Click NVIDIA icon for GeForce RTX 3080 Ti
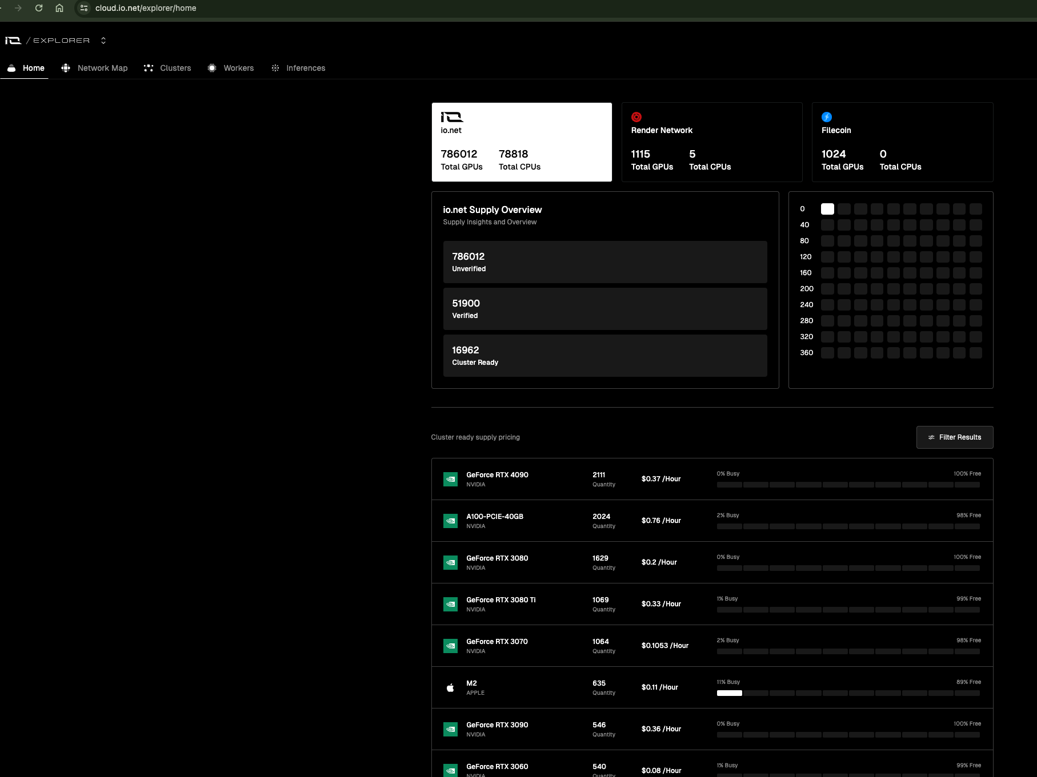 (x=450, y=604)
